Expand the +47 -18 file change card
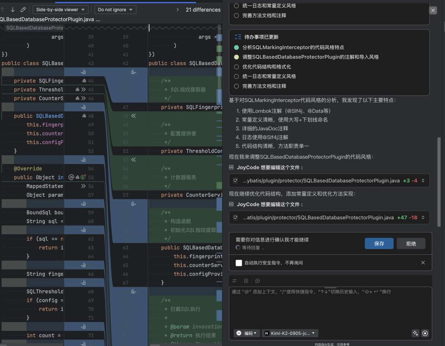Viewport: 445px width, 346px height. click(x=423, y=218)
